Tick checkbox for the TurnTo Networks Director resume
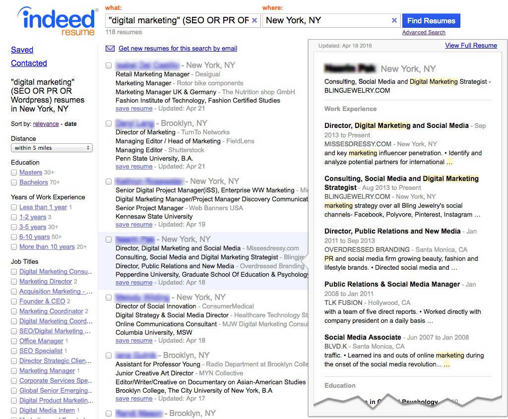The width and height of the screenshot is (508, 419). (x=109, y=123)
